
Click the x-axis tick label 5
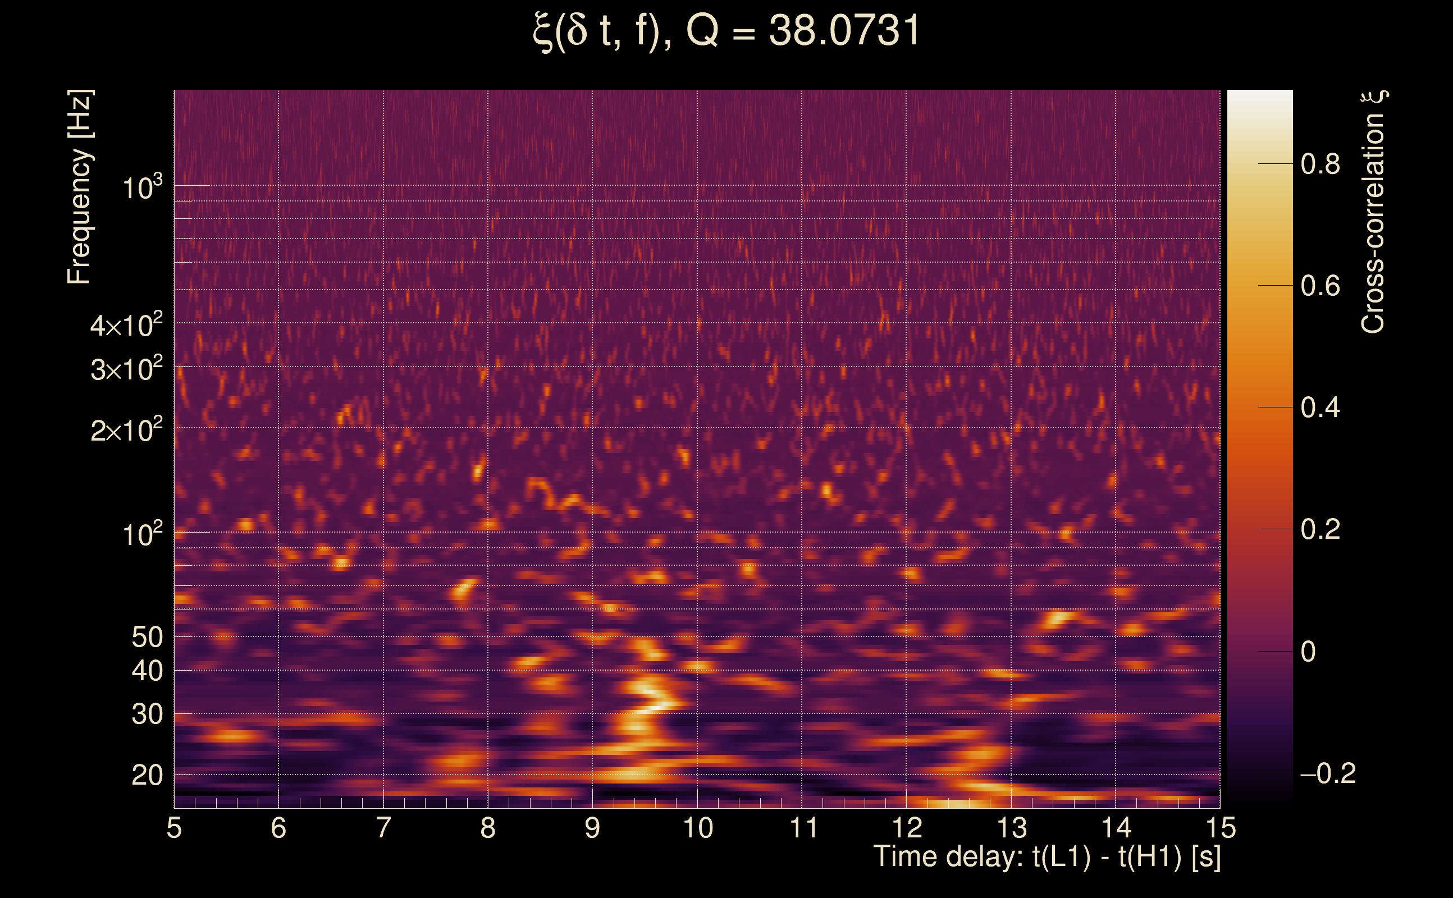[174, 828]
